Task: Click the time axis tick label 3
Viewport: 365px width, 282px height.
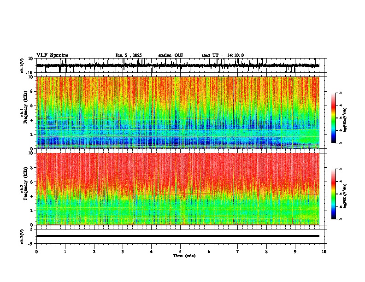Action: click(123, 252)
